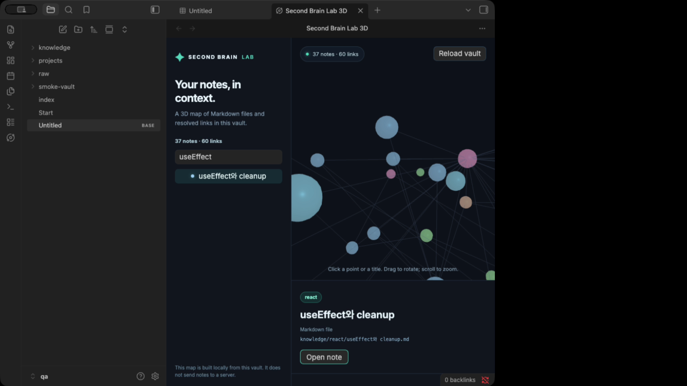The width and height of the screenshot is (687, 386).
Task: Click the useEffect search field
Action: 228,157
